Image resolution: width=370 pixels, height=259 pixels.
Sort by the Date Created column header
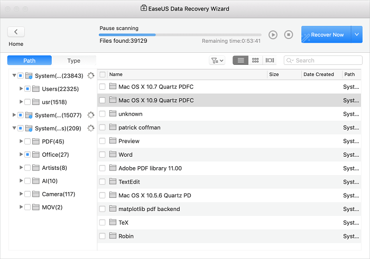point(322,74)
